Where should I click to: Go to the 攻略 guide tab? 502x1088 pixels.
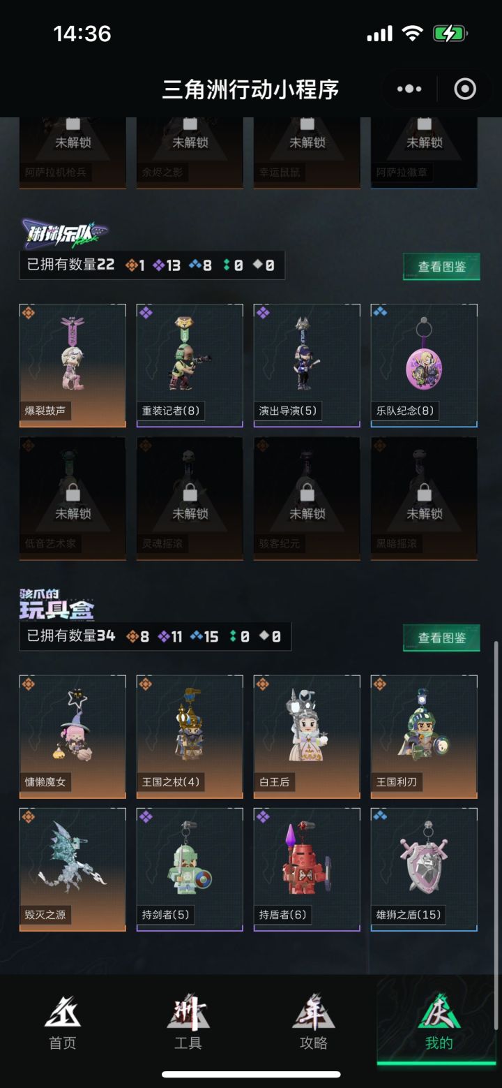click(x=314, y=1022)
